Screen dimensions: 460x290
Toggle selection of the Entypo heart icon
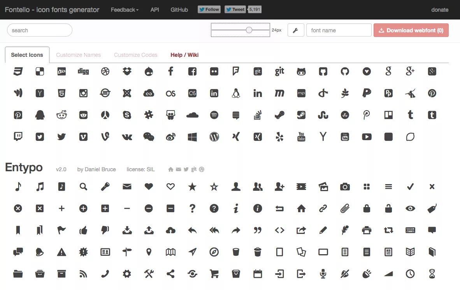click(x=148, y=186)
